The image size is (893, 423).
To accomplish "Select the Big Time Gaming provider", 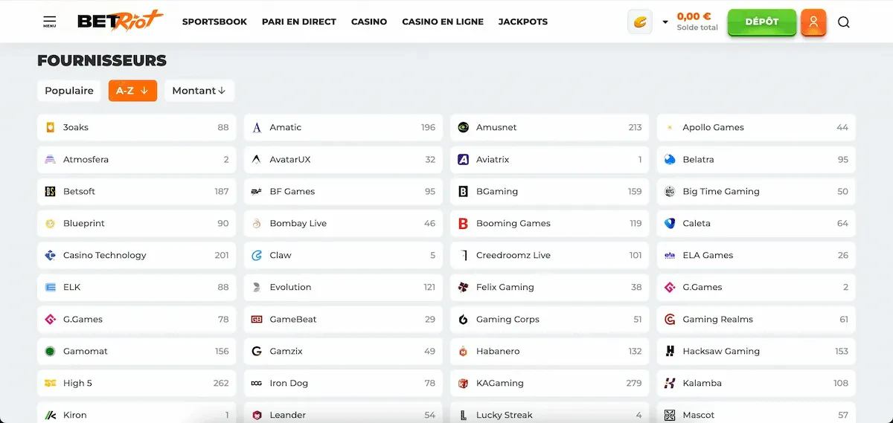I will tap(756, 191).
